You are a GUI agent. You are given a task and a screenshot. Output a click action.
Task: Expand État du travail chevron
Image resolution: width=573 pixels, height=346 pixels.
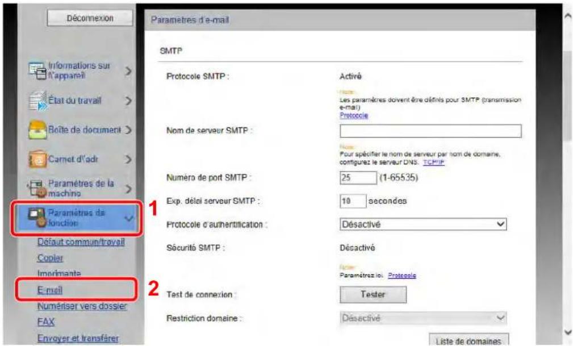tap(128, 101)
